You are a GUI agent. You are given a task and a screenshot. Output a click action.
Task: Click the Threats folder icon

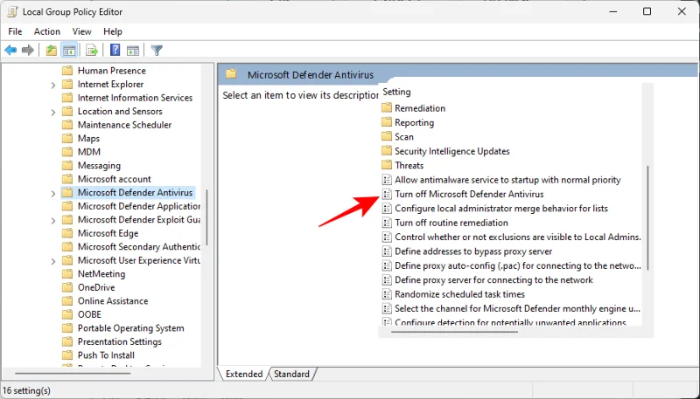point(387,165)
